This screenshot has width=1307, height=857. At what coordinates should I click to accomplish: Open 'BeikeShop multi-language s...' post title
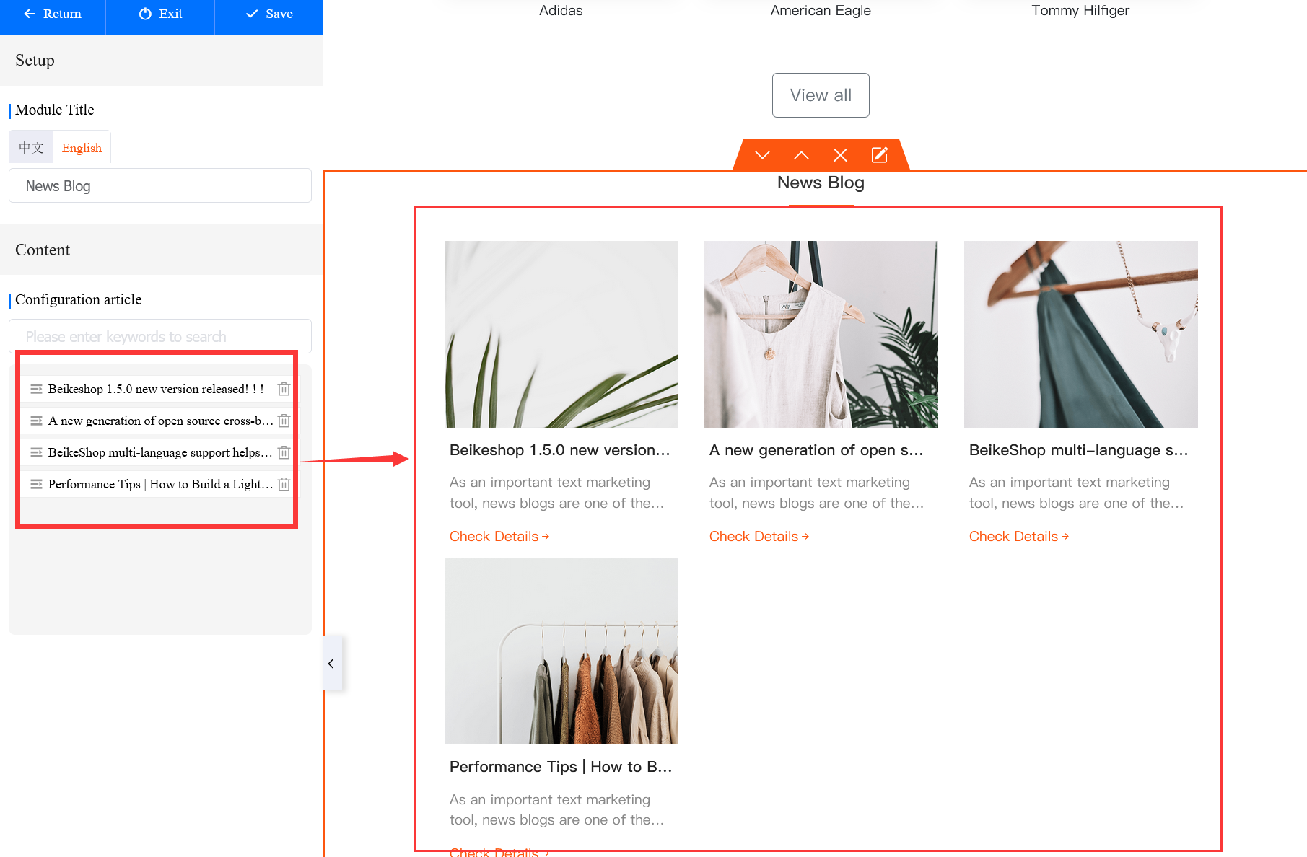(1078, 450)
